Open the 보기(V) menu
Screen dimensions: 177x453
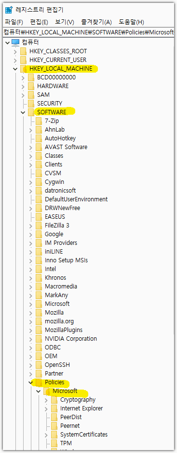65,22
